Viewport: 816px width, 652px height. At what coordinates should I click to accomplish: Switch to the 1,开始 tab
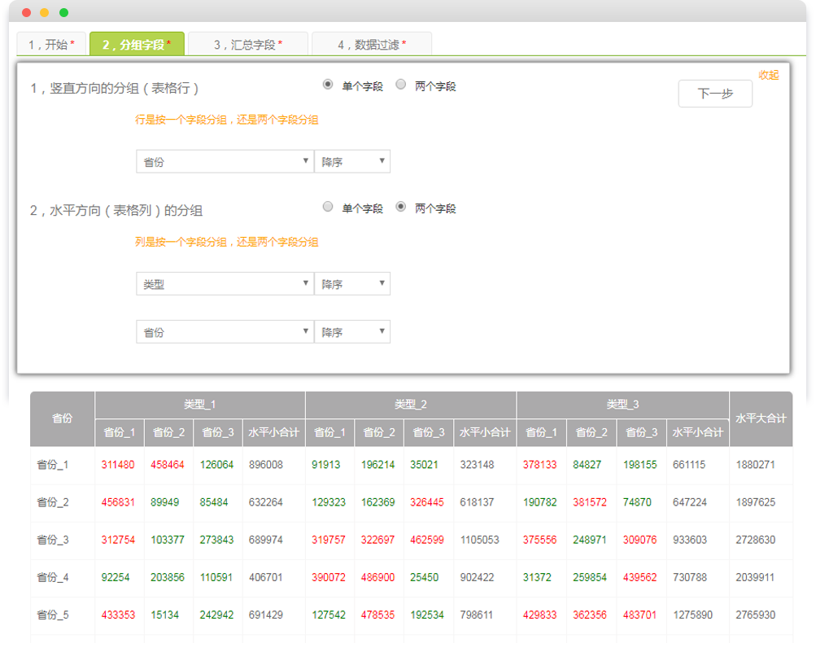point(50,45)
